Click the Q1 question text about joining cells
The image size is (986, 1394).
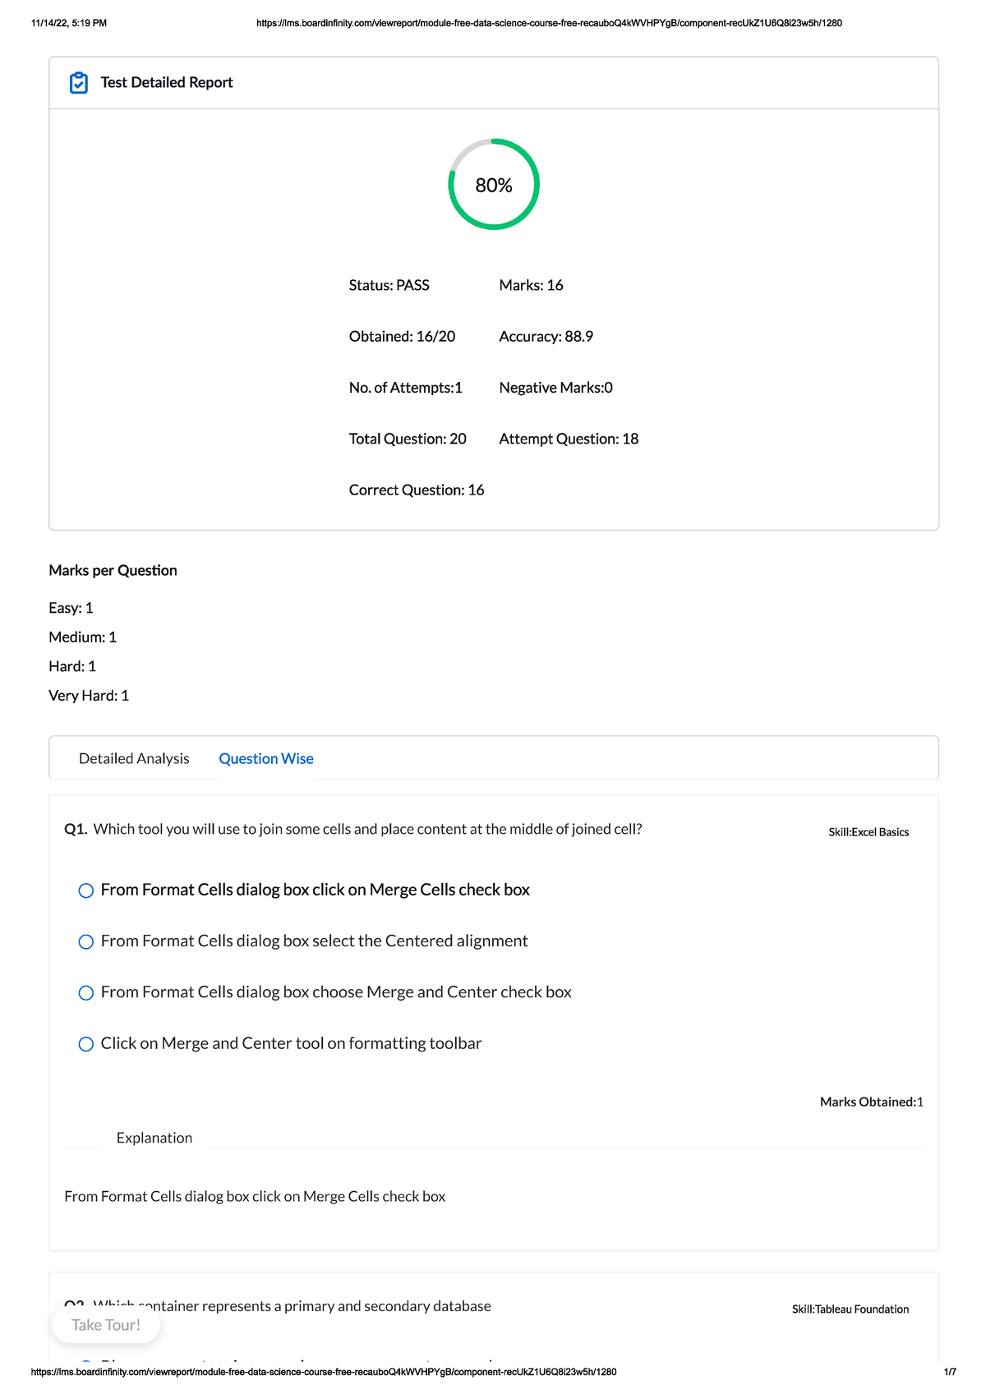pyautogui.click(x=367, y=830)
